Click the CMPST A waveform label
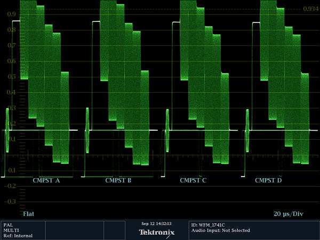 [x=46, y=180]
